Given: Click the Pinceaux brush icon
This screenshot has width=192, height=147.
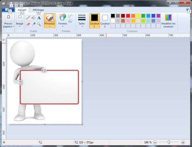Looking at the screenshot, I should click(x=49, y=18).
